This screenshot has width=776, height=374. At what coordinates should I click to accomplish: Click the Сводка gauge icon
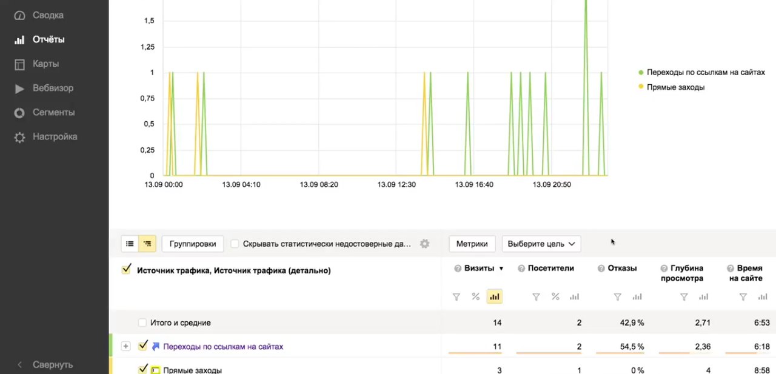tap(20, 15)
